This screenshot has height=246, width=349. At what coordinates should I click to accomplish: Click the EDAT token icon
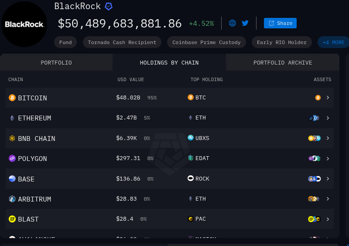191,158
